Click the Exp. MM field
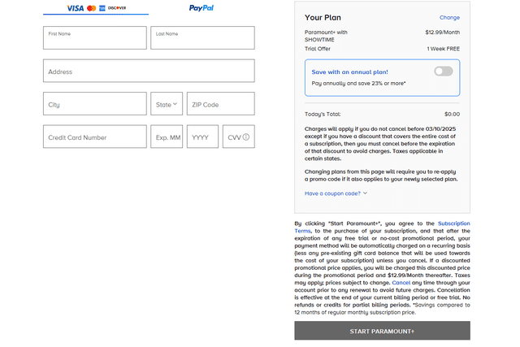The height and width of the screenshot is (347, 520). [x=167, y=137]
